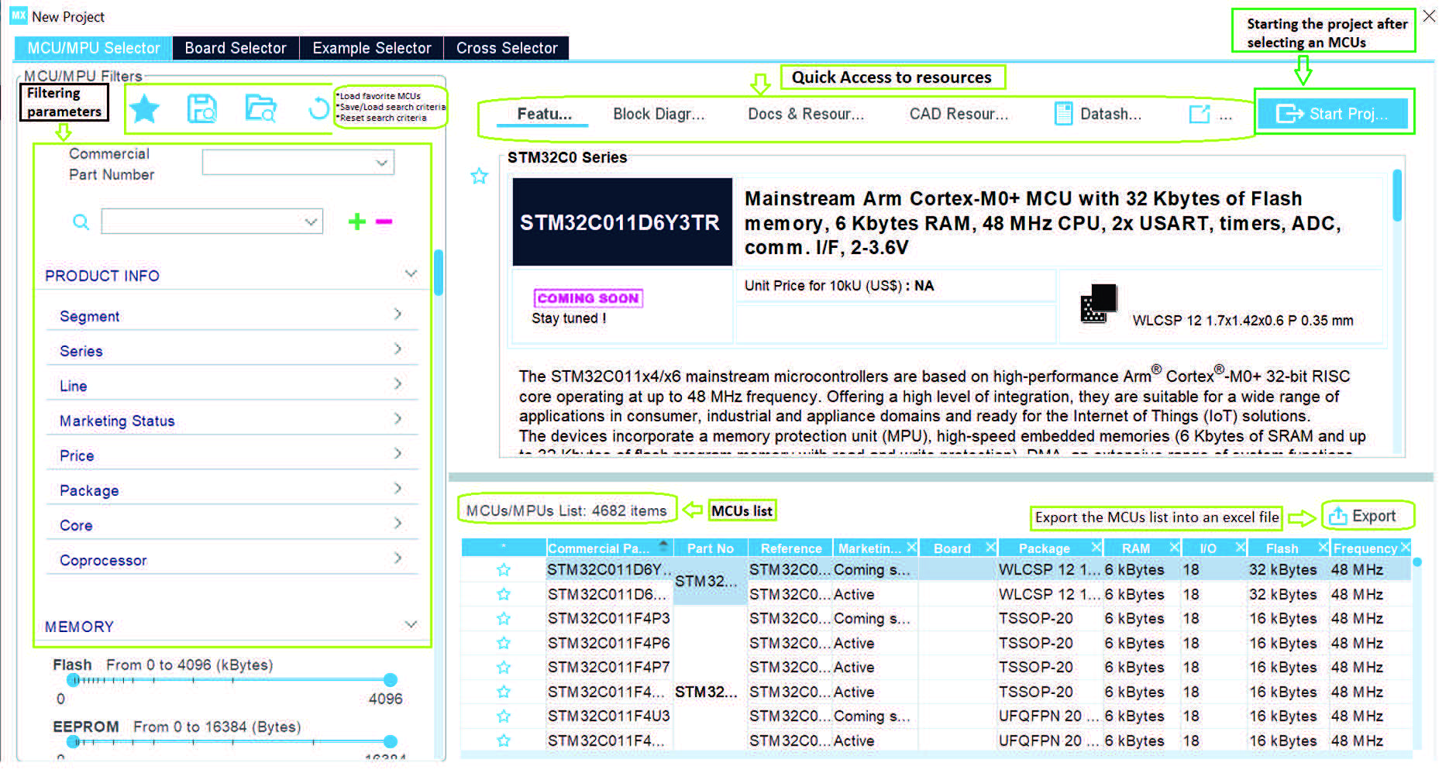Open the Example Selector tab
The width and height of the screenshot is (1456, 780).
(x=371, y=48)
